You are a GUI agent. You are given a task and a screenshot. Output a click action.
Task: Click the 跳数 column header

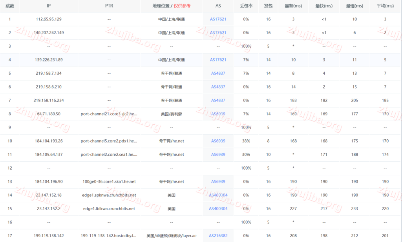(10, 6)
